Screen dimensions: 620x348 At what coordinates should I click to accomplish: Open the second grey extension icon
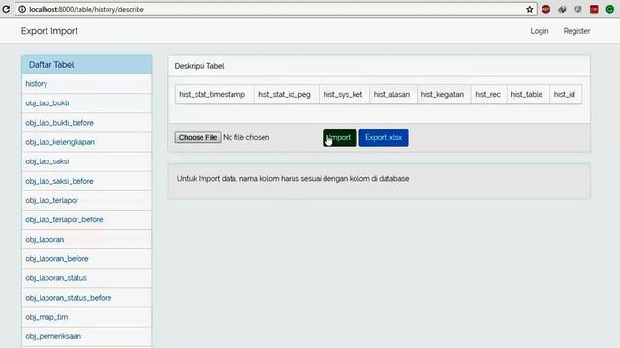pyautogui.click(x=562, y=9)
